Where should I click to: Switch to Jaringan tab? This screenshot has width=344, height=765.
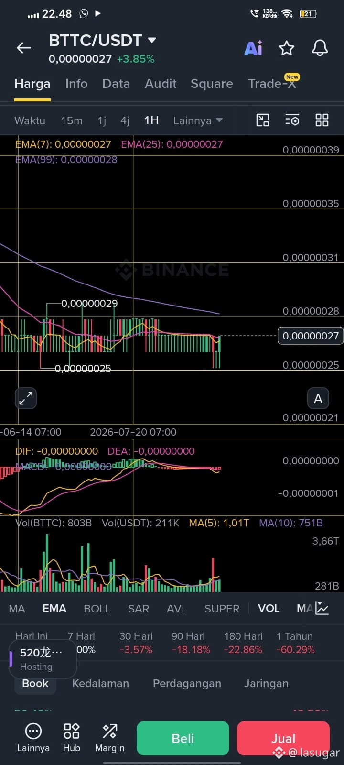(266, 683)
